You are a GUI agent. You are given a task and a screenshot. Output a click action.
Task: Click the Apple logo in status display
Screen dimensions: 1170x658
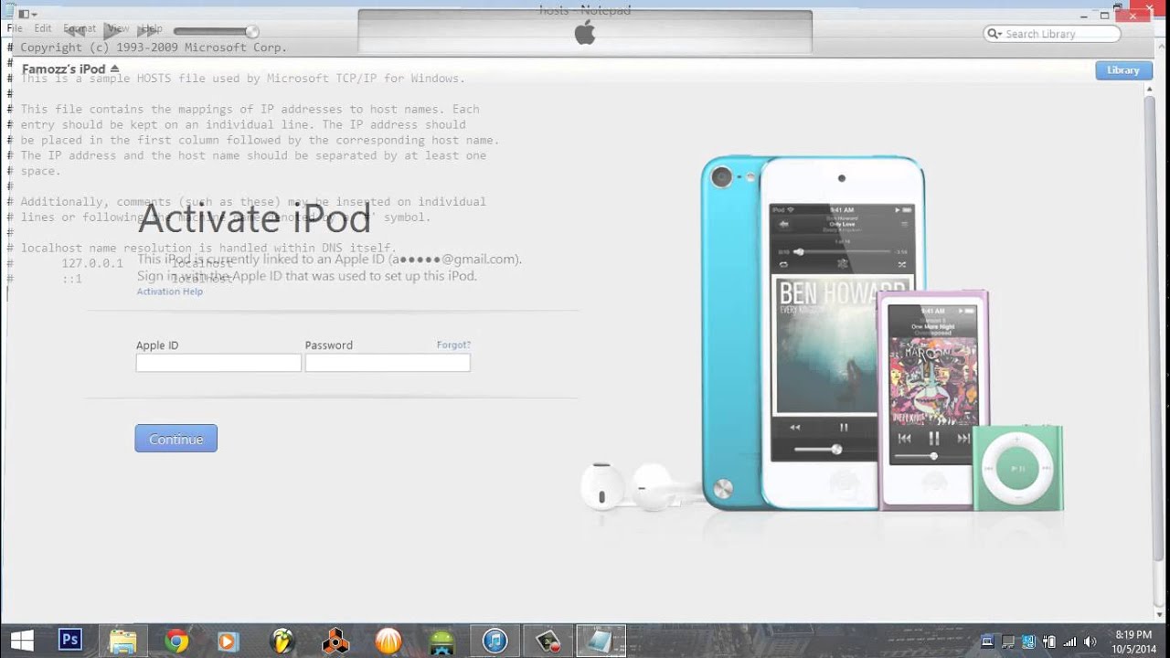coord(585,34)
